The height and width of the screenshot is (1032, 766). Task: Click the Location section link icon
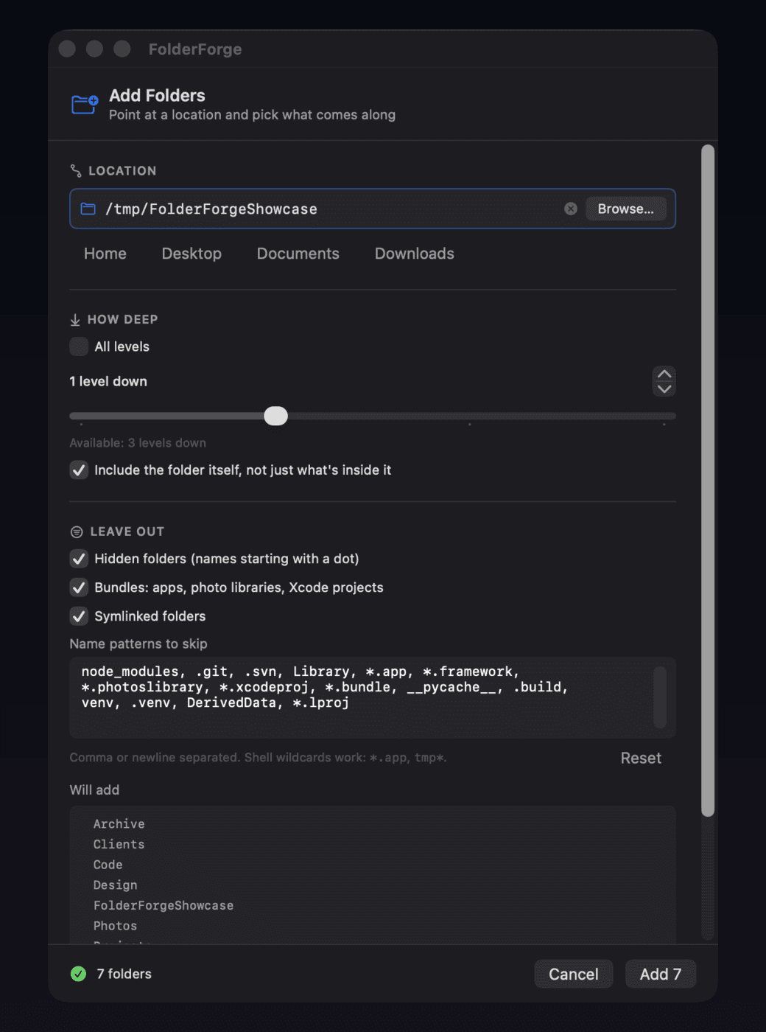coord(76,171)
